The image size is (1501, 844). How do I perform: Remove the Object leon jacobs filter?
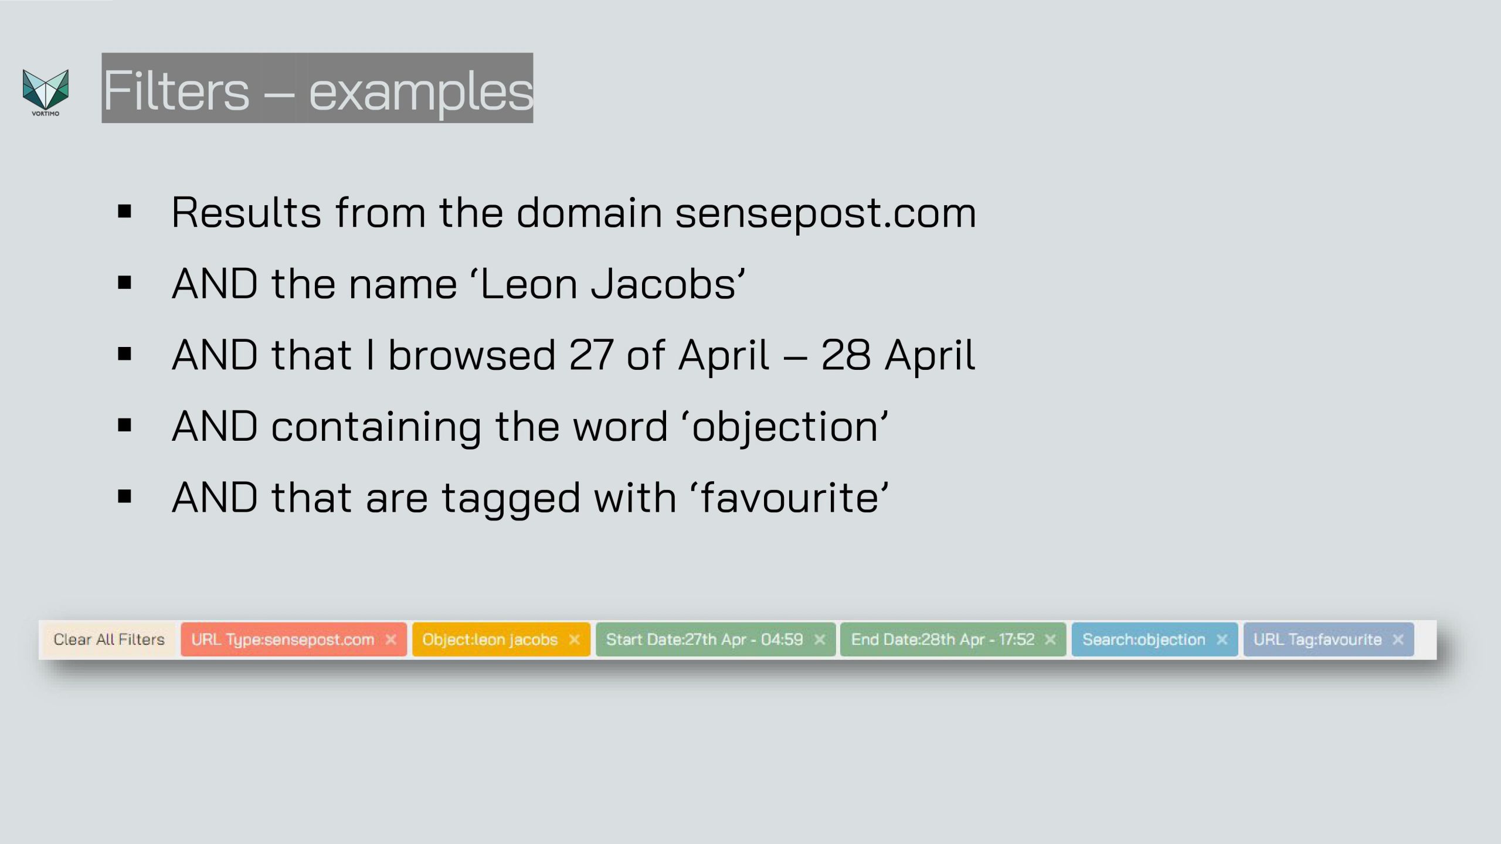tap(575, 639)
